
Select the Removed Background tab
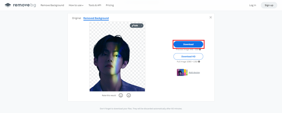point(96,18)
